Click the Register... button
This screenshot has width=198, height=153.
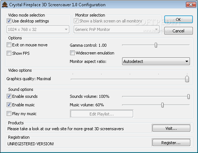(171, 143)
